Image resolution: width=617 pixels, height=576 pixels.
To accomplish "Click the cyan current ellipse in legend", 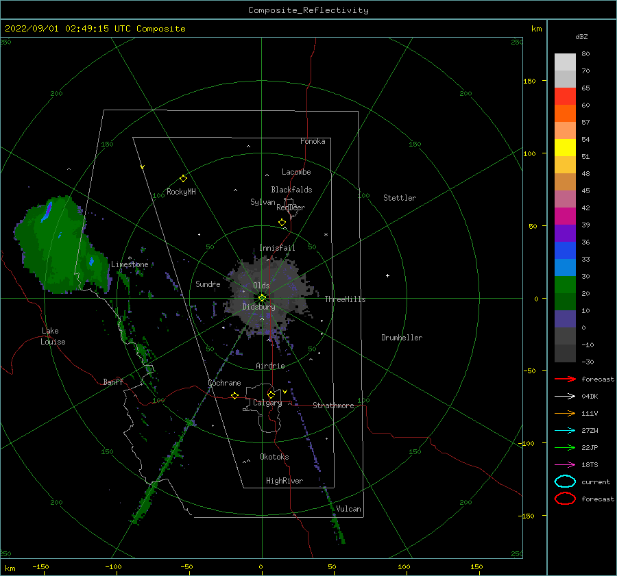I will click(x=565, y=481).
